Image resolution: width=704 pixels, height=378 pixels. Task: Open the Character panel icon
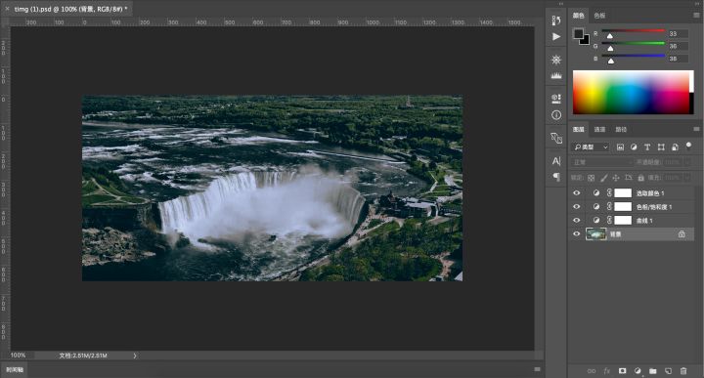(x=556, y=161)
